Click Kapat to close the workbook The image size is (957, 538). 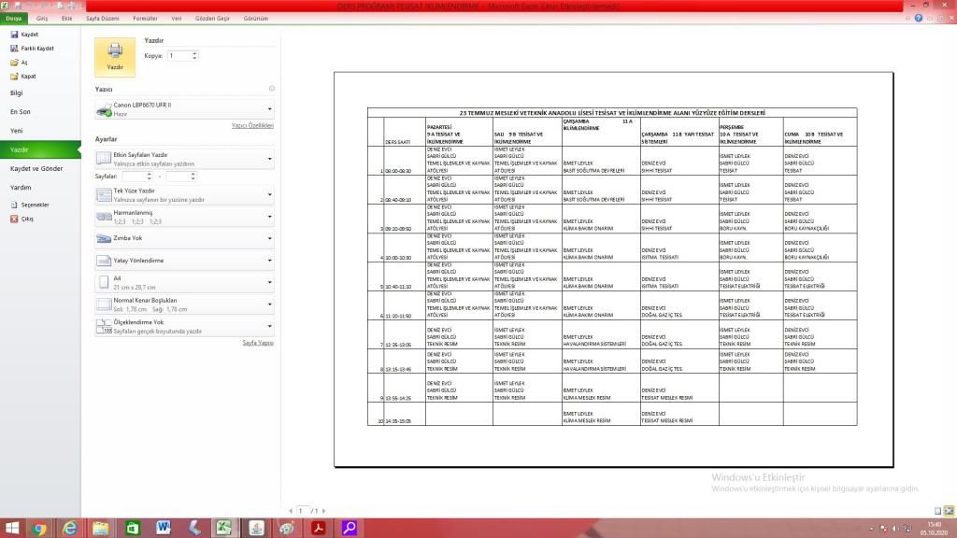[x=28, y=77]
